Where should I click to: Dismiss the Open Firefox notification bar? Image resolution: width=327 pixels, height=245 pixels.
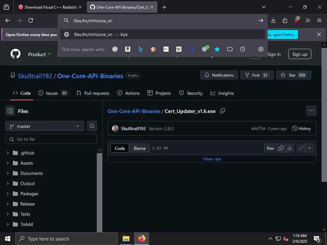tap(319, 34)
